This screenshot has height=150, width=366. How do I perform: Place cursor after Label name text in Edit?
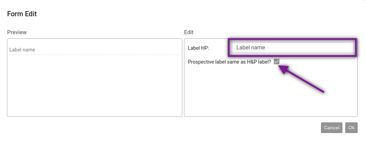click(x=265, y=47)
